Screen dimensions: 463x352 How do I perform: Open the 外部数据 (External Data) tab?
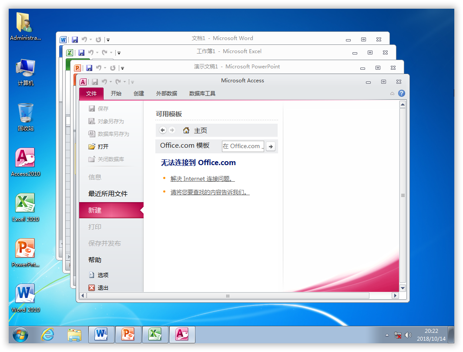coord(166,94)
